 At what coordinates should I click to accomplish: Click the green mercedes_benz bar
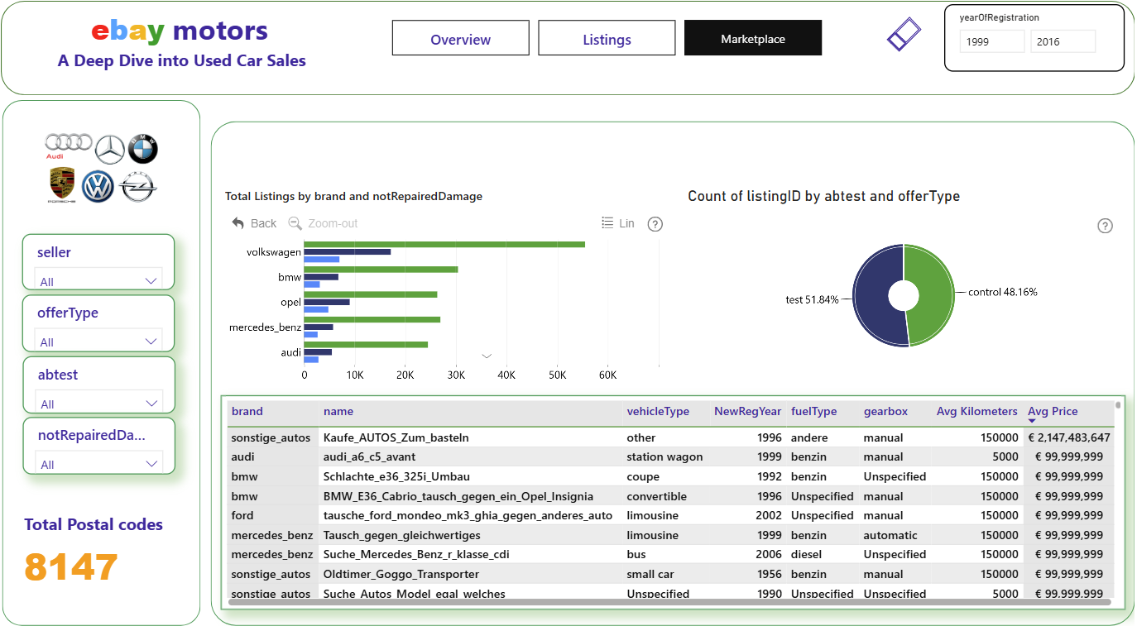click(x=372, y=319)
